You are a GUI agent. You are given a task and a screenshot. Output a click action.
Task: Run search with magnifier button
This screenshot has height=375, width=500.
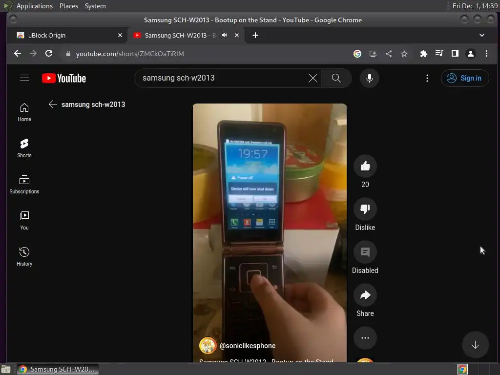pyautogui.click(x=336, y=78)
